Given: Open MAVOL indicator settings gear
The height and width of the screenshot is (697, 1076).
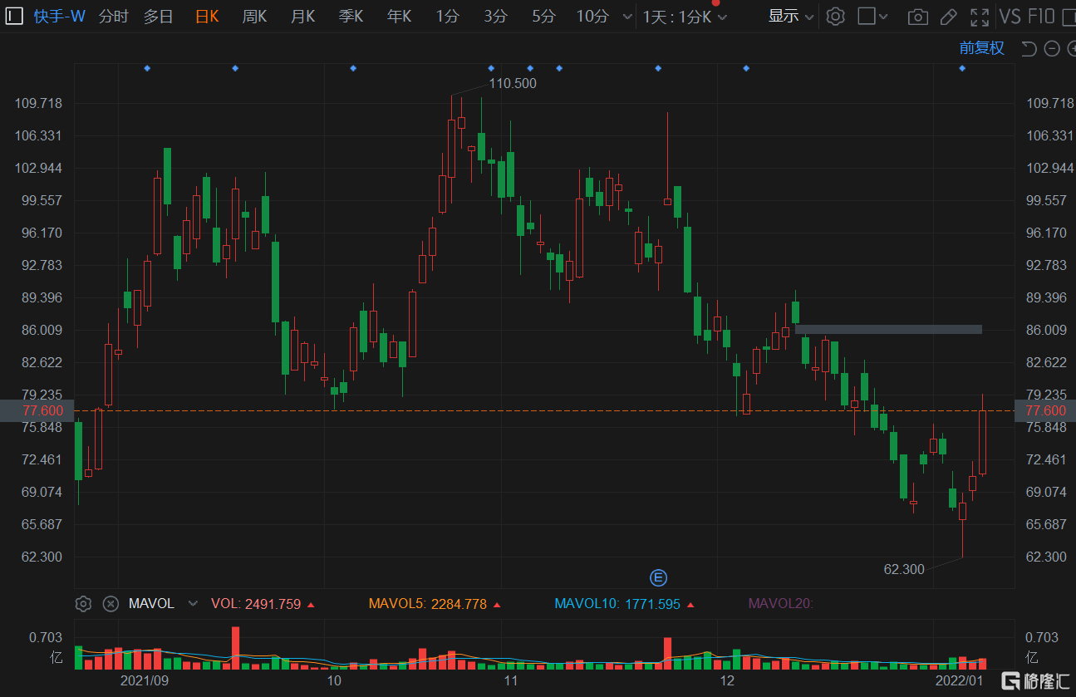Looking at the screenshot, I should pos(83,604).
